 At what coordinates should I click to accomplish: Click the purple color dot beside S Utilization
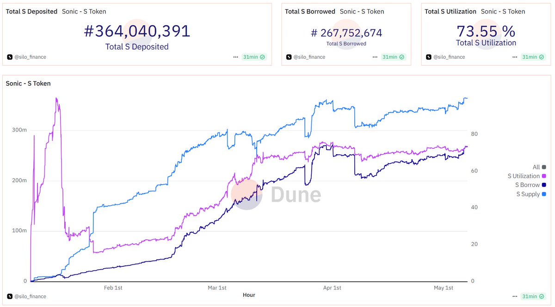[544, 176]
